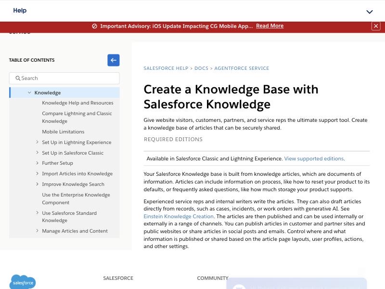Open the Improve Knowledge Search topic
Screen dimensions: 385x289
pyautogui.click(x=73, y=184)
